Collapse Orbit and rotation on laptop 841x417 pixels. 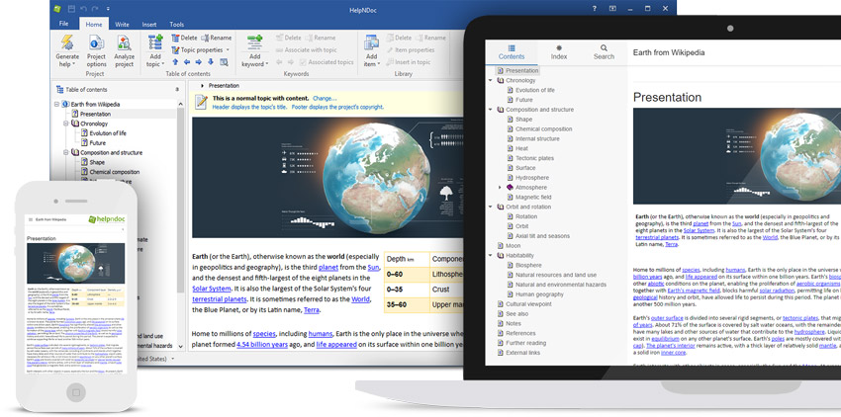pyautogui.click(x=490, y=207)
